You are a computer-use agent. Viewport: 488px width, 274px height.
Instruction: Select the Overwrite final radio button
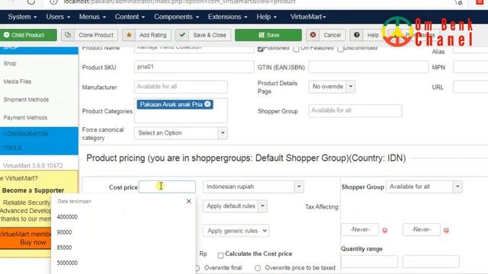[x=197, y=268]
